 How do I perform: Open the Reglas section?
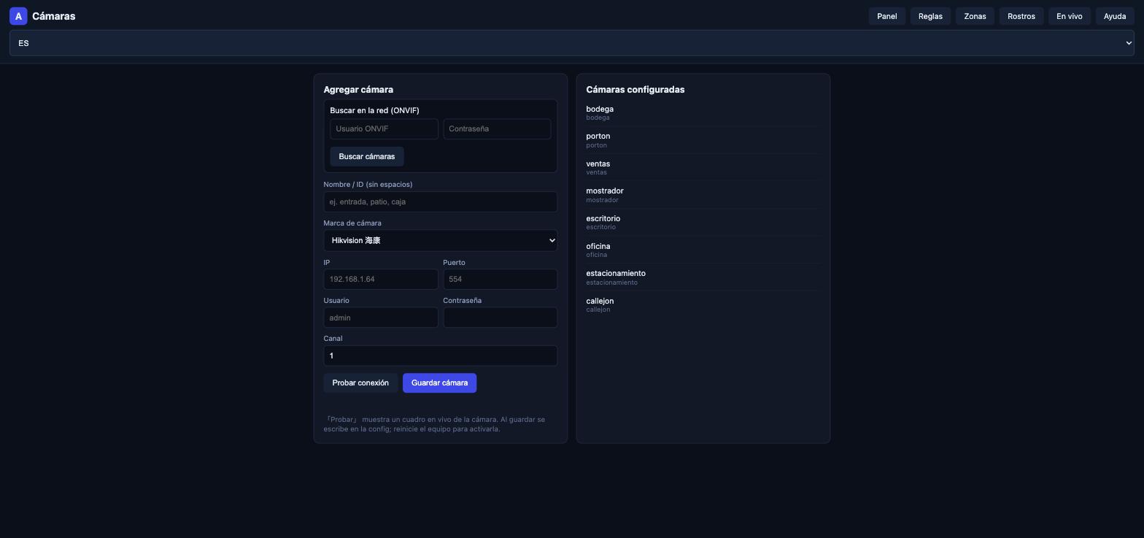click(930, 16)
